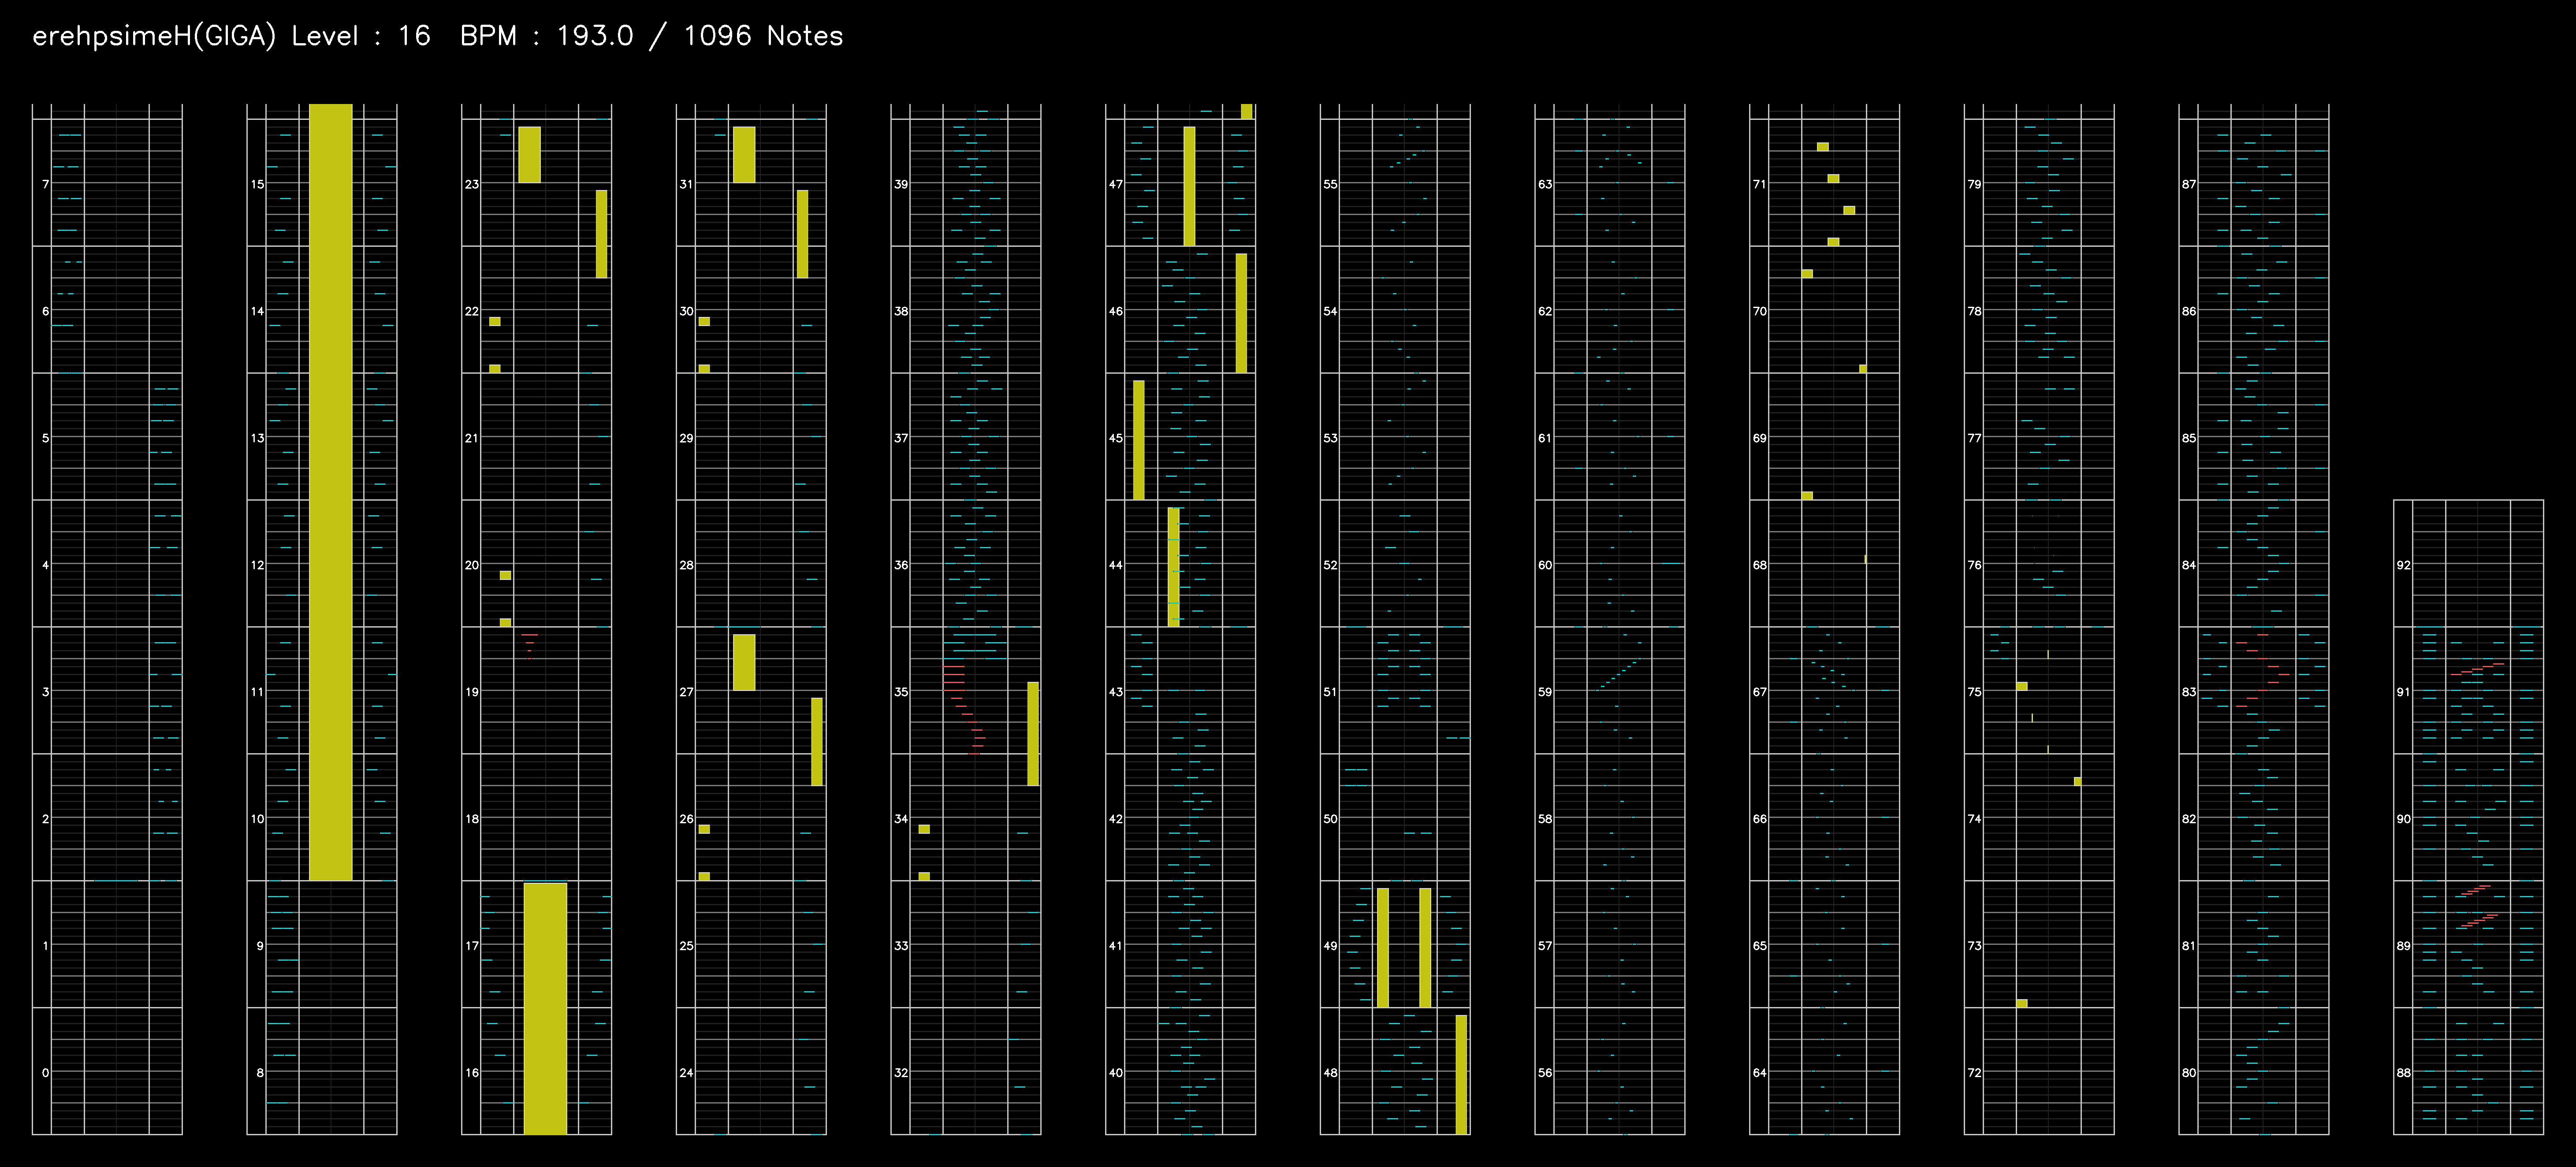Click measure number 64 label
This screenshot has height=1167, width=2576.
[x=1760, y=1073]
